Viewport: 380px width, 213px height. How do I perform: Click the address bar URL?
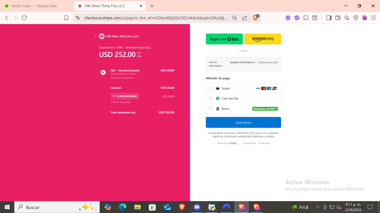[156, 18]
